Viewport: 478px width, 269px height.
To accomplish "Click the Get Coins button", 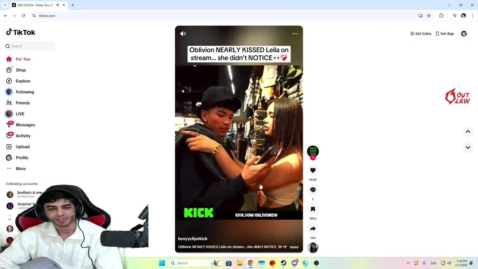I will point(421,34).
